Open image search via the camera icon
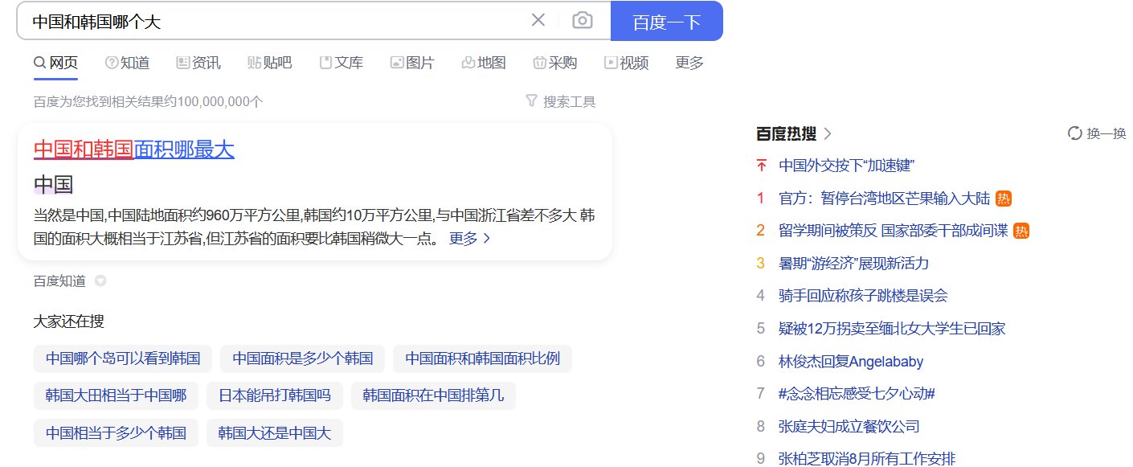Screen dimensions: 1133x467 tap(583, 20)
